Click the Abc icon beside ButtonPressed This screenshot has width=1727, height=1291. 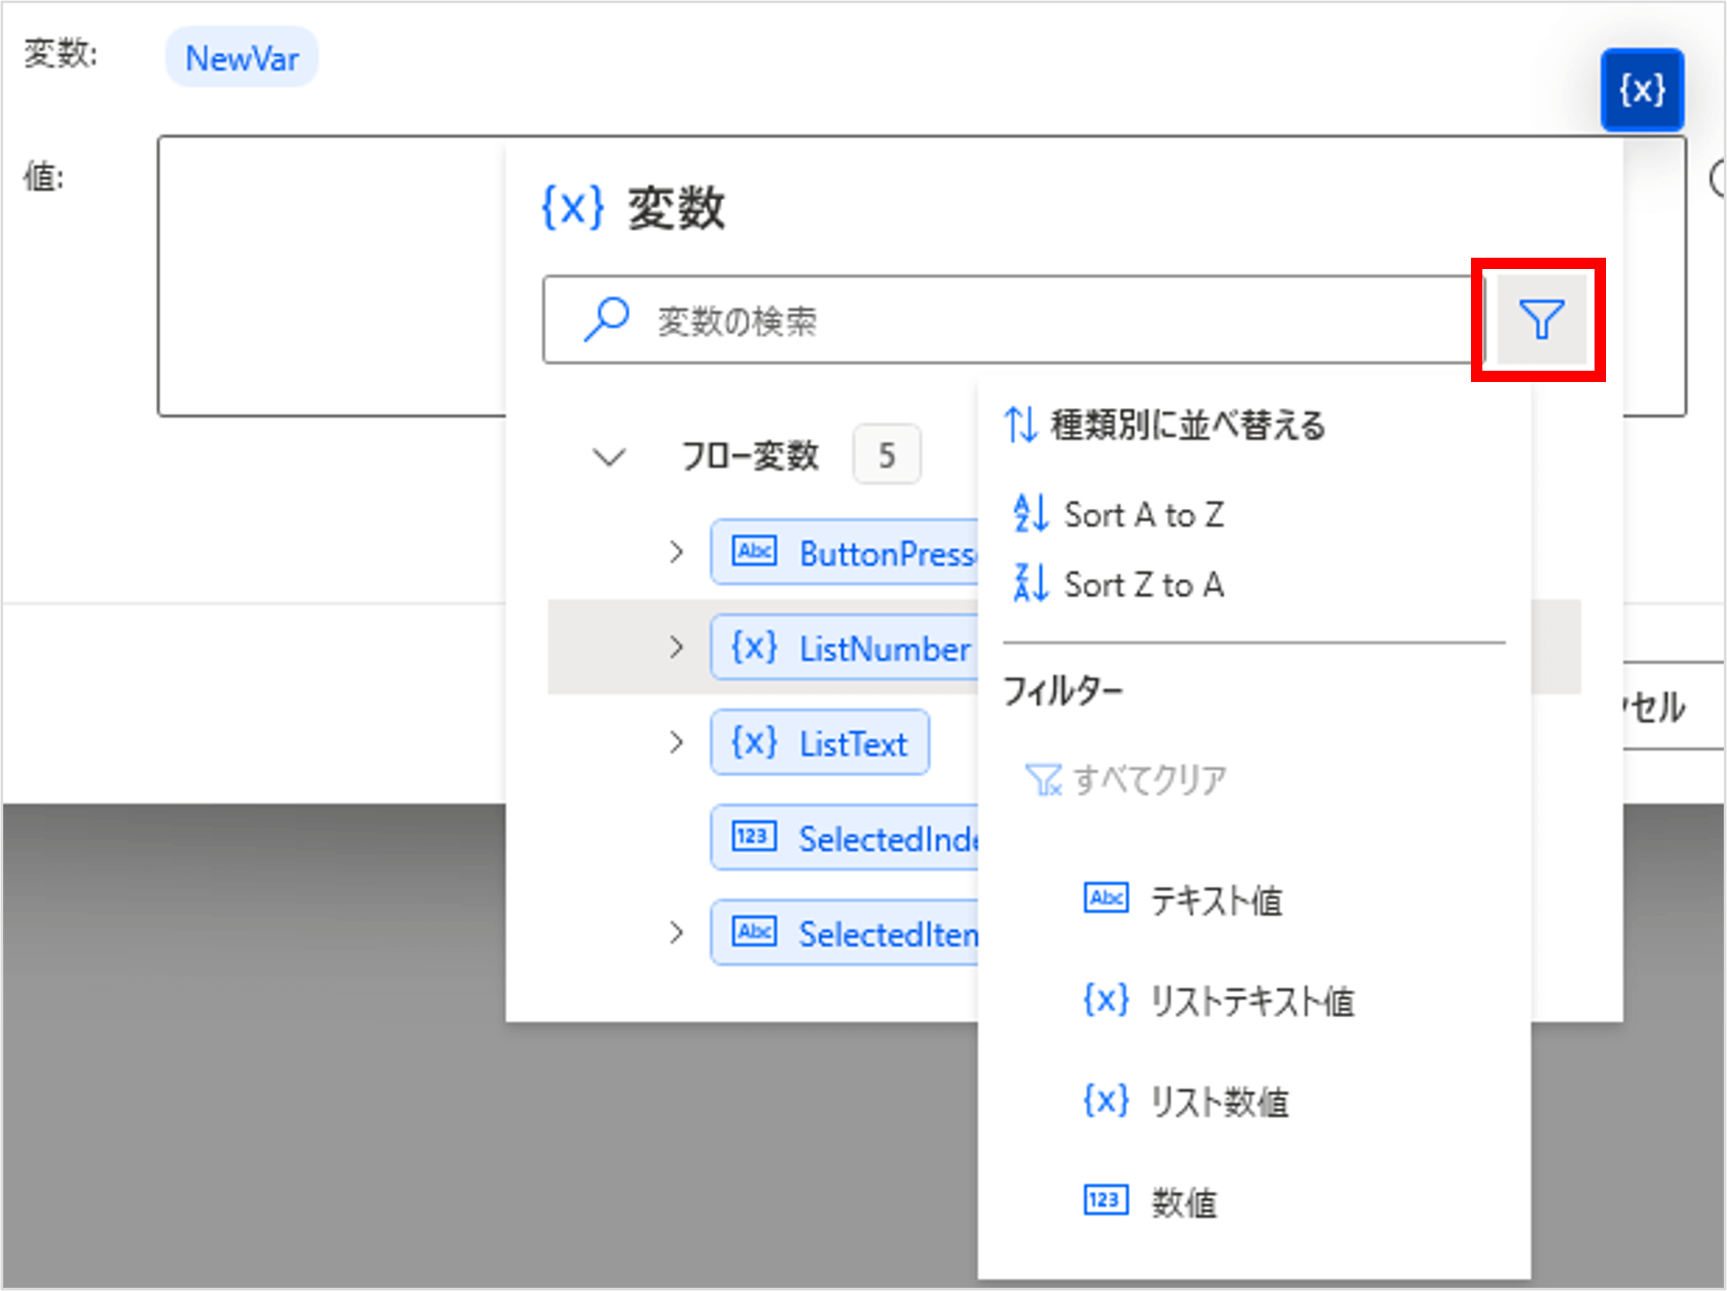754,551
